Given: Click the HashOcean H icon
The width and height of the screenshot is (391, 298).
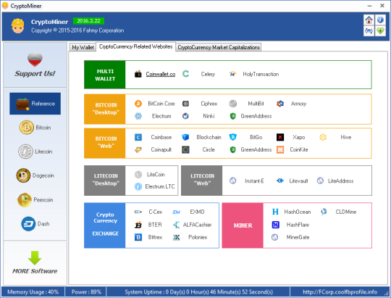Looking at the screenshot, I should pos(275,212).
